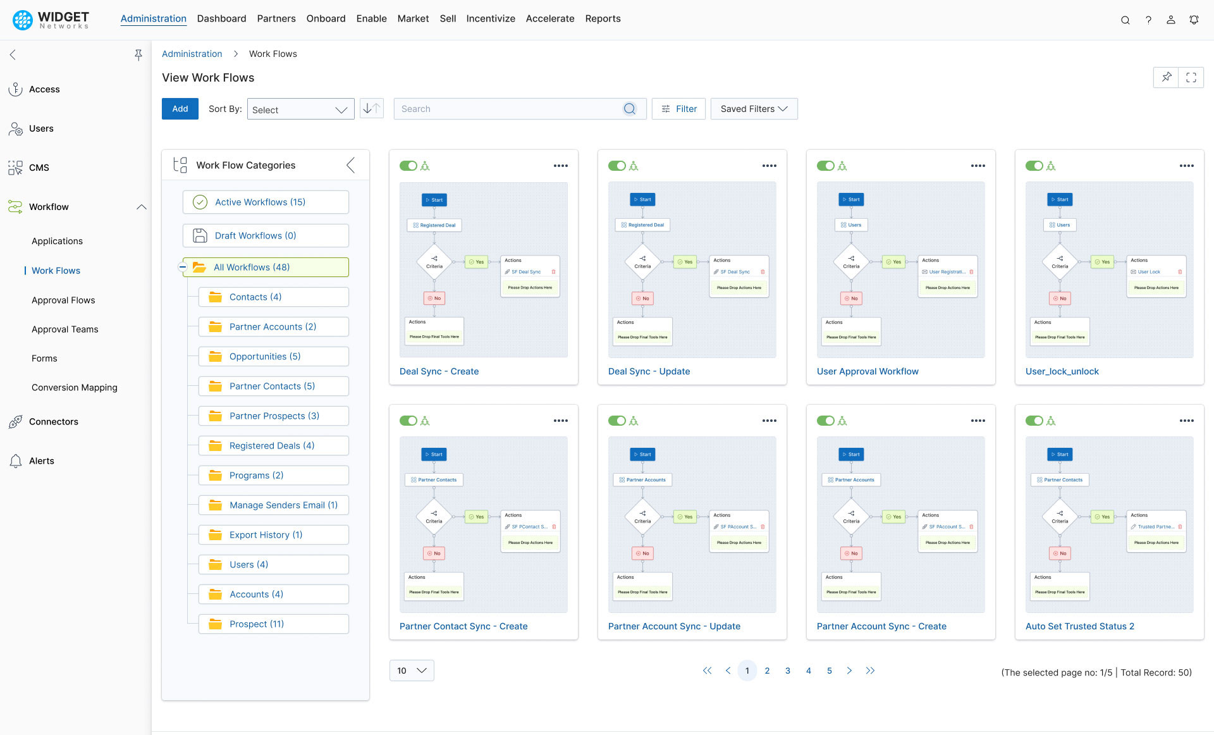Disable the Deal Sync - Update workflow toggle
The height and width of the screenshot is (735, 1214).
tap(616, 166)
